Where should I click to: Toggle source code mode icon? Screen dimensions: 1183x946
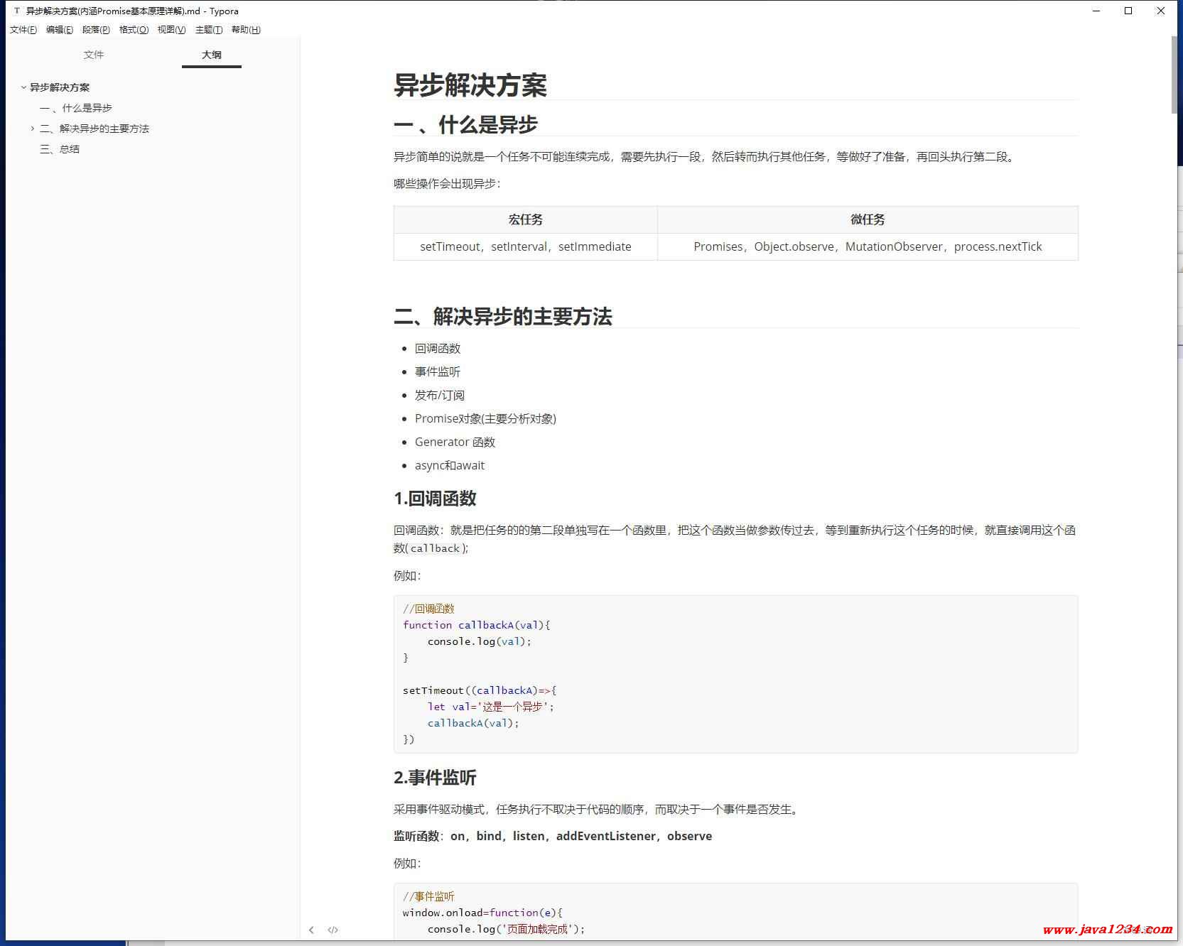point(333,930)
